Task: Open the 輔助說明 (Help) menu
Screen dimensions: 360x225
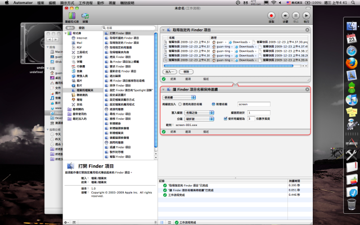Action: [127, 3]
